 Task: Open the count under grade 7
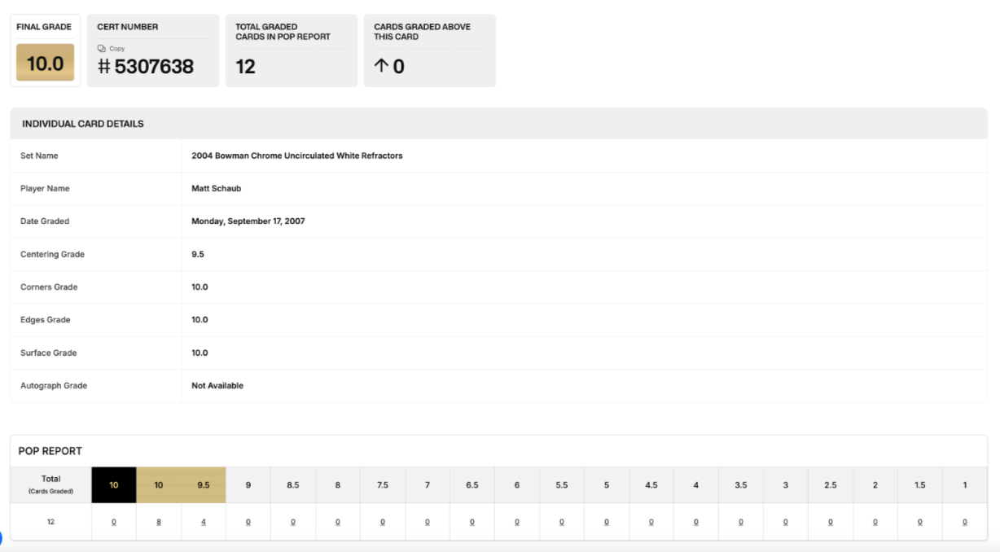428,522
